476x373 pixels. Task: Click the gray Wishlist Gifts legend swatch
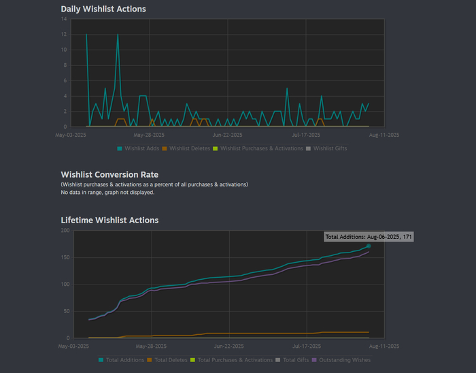coord(308,148)
